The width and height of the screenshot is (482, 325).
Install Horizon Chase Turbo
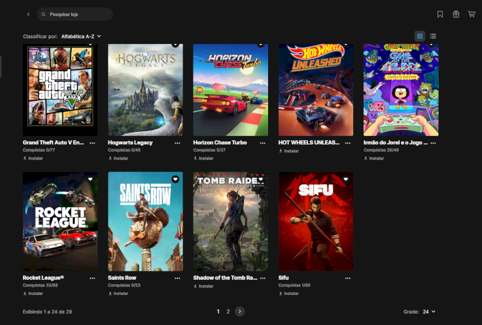click(204, 158)
